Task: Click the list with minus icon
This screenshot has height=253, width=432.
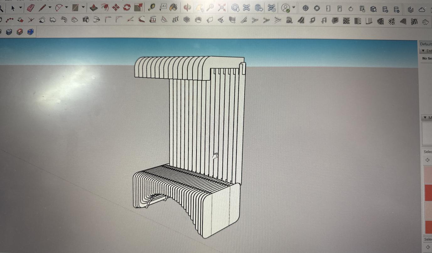Action: pyautogui.click(x=397, y=10)
